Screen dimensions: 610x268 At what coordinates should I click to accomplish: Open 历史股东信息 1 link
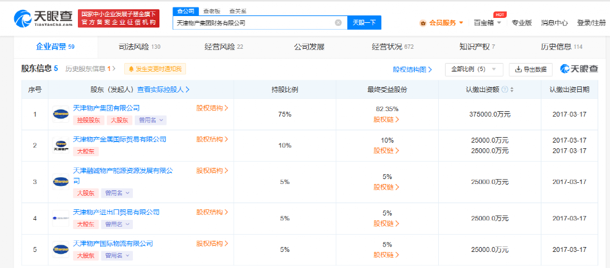90,69
